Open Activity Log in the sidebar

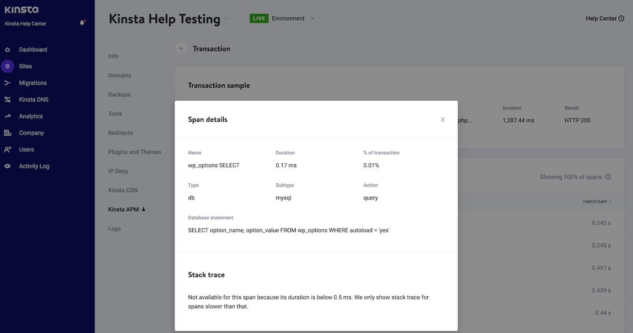[x=34, y=166]
